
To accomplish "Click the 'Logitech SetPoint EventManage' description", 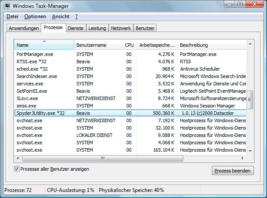I will tap(213, 91).
